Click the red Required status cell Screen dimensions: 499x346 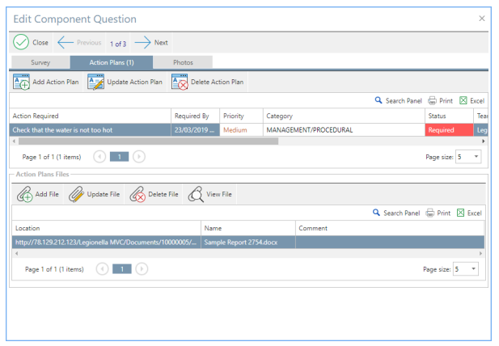449,130
